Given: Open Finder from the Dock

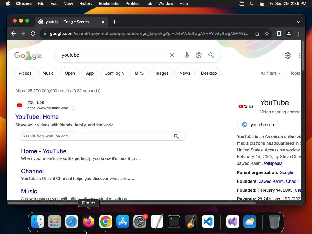Looking at the screenshot, I should [37, 222].
